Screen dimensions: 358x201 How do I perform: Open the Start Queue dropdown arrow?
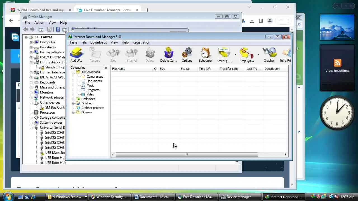(235, 54)
